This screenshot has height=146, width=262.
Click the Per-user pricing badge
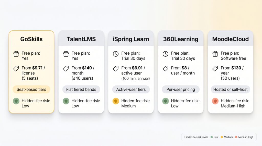point(181,89)
